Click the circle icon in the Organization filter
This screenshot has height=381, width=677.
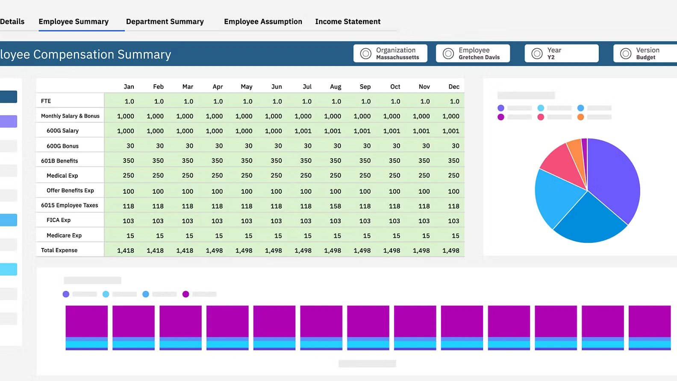(365, 53)
